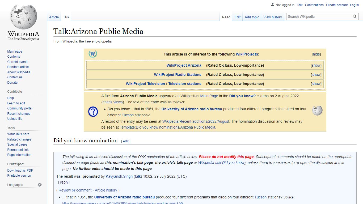Open the Television stations link
This screenshot has height=204, width=363.
coord(185,84)
